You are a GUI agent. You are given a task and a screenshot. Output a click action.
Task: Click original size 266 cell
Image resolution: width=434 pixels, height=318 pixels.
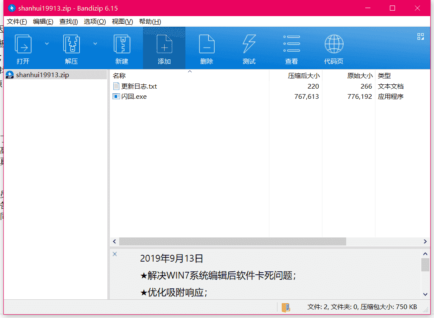[366, 86]
